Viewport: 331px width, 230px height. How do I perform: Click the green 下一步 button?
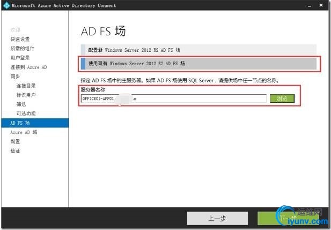point(288,218)
